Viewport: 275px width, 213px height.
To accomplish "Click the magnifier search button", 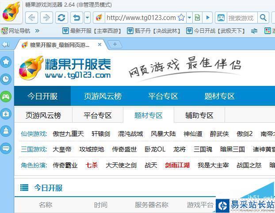I will pyautogui.click(x=263, y=18).
